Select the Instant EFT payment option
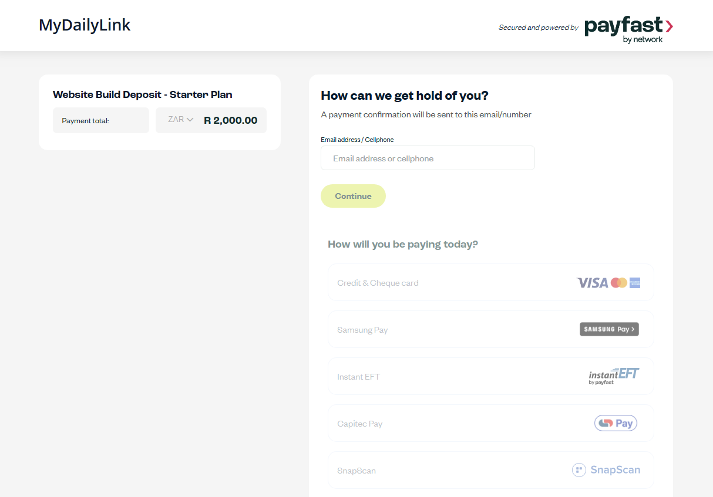 490,376
